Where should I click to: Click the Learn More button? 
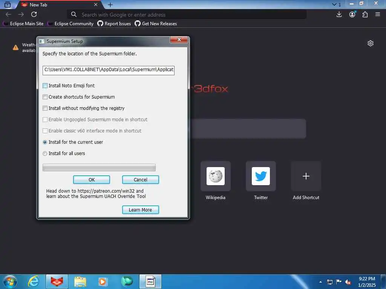pos(141,210)
